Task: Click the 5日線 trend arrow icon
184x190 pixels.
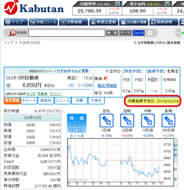Action: (106, 120)
